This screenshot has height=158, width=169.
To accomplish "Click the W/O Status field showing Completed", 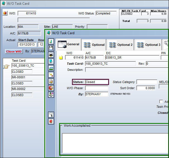I will 106,13.
